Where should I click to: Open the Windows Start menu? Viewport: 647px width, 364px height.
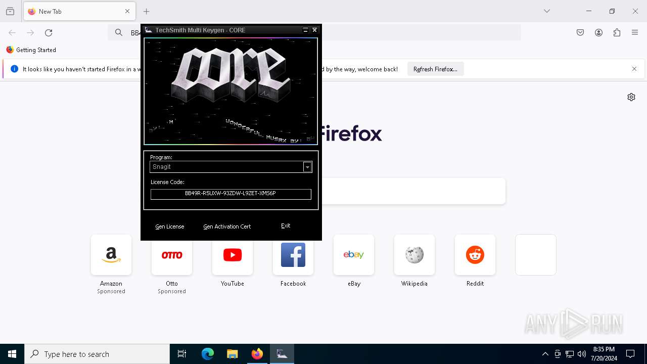click(12, 354)
